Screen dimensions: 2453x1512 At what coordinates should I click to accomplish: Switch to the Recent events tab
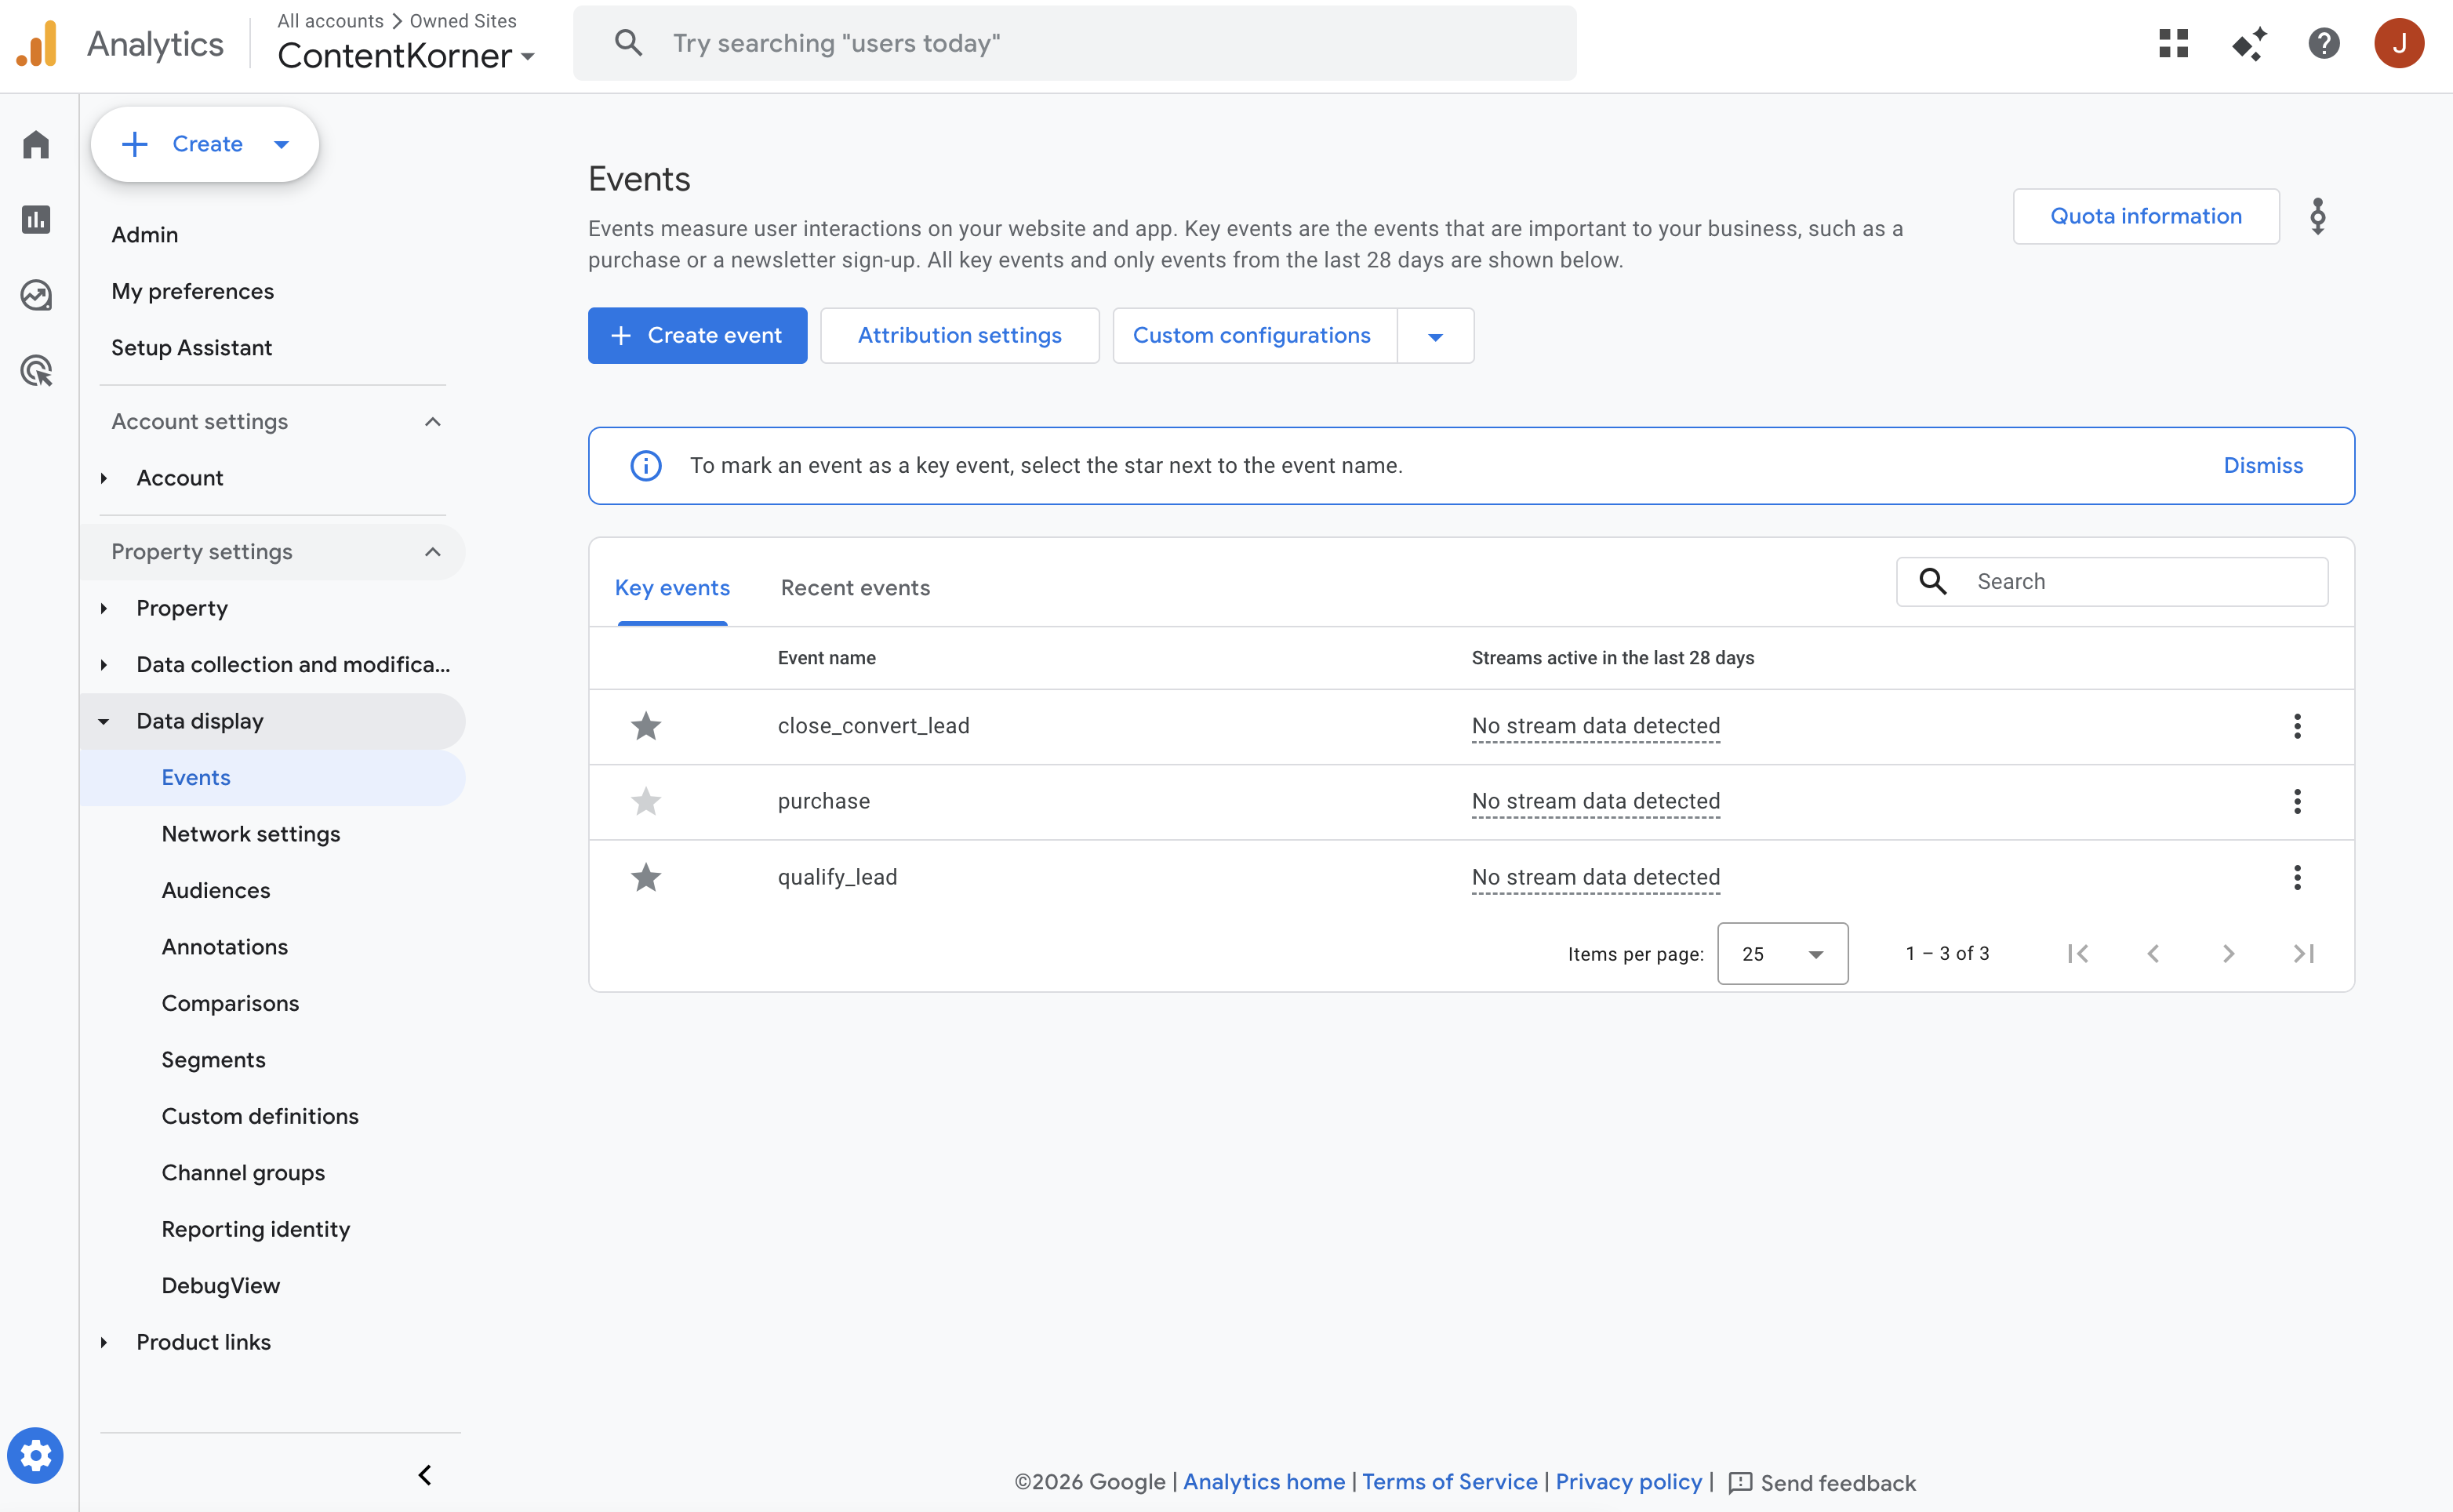[855, 588]
